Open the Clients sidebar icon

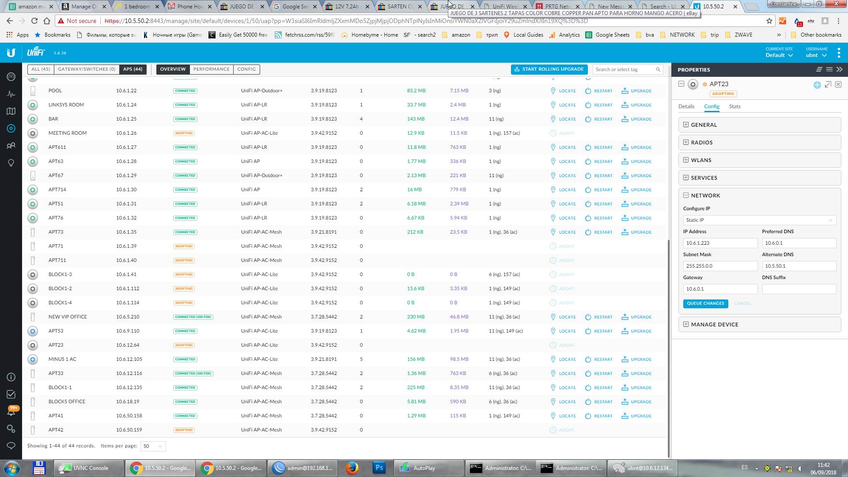point(11,146)
